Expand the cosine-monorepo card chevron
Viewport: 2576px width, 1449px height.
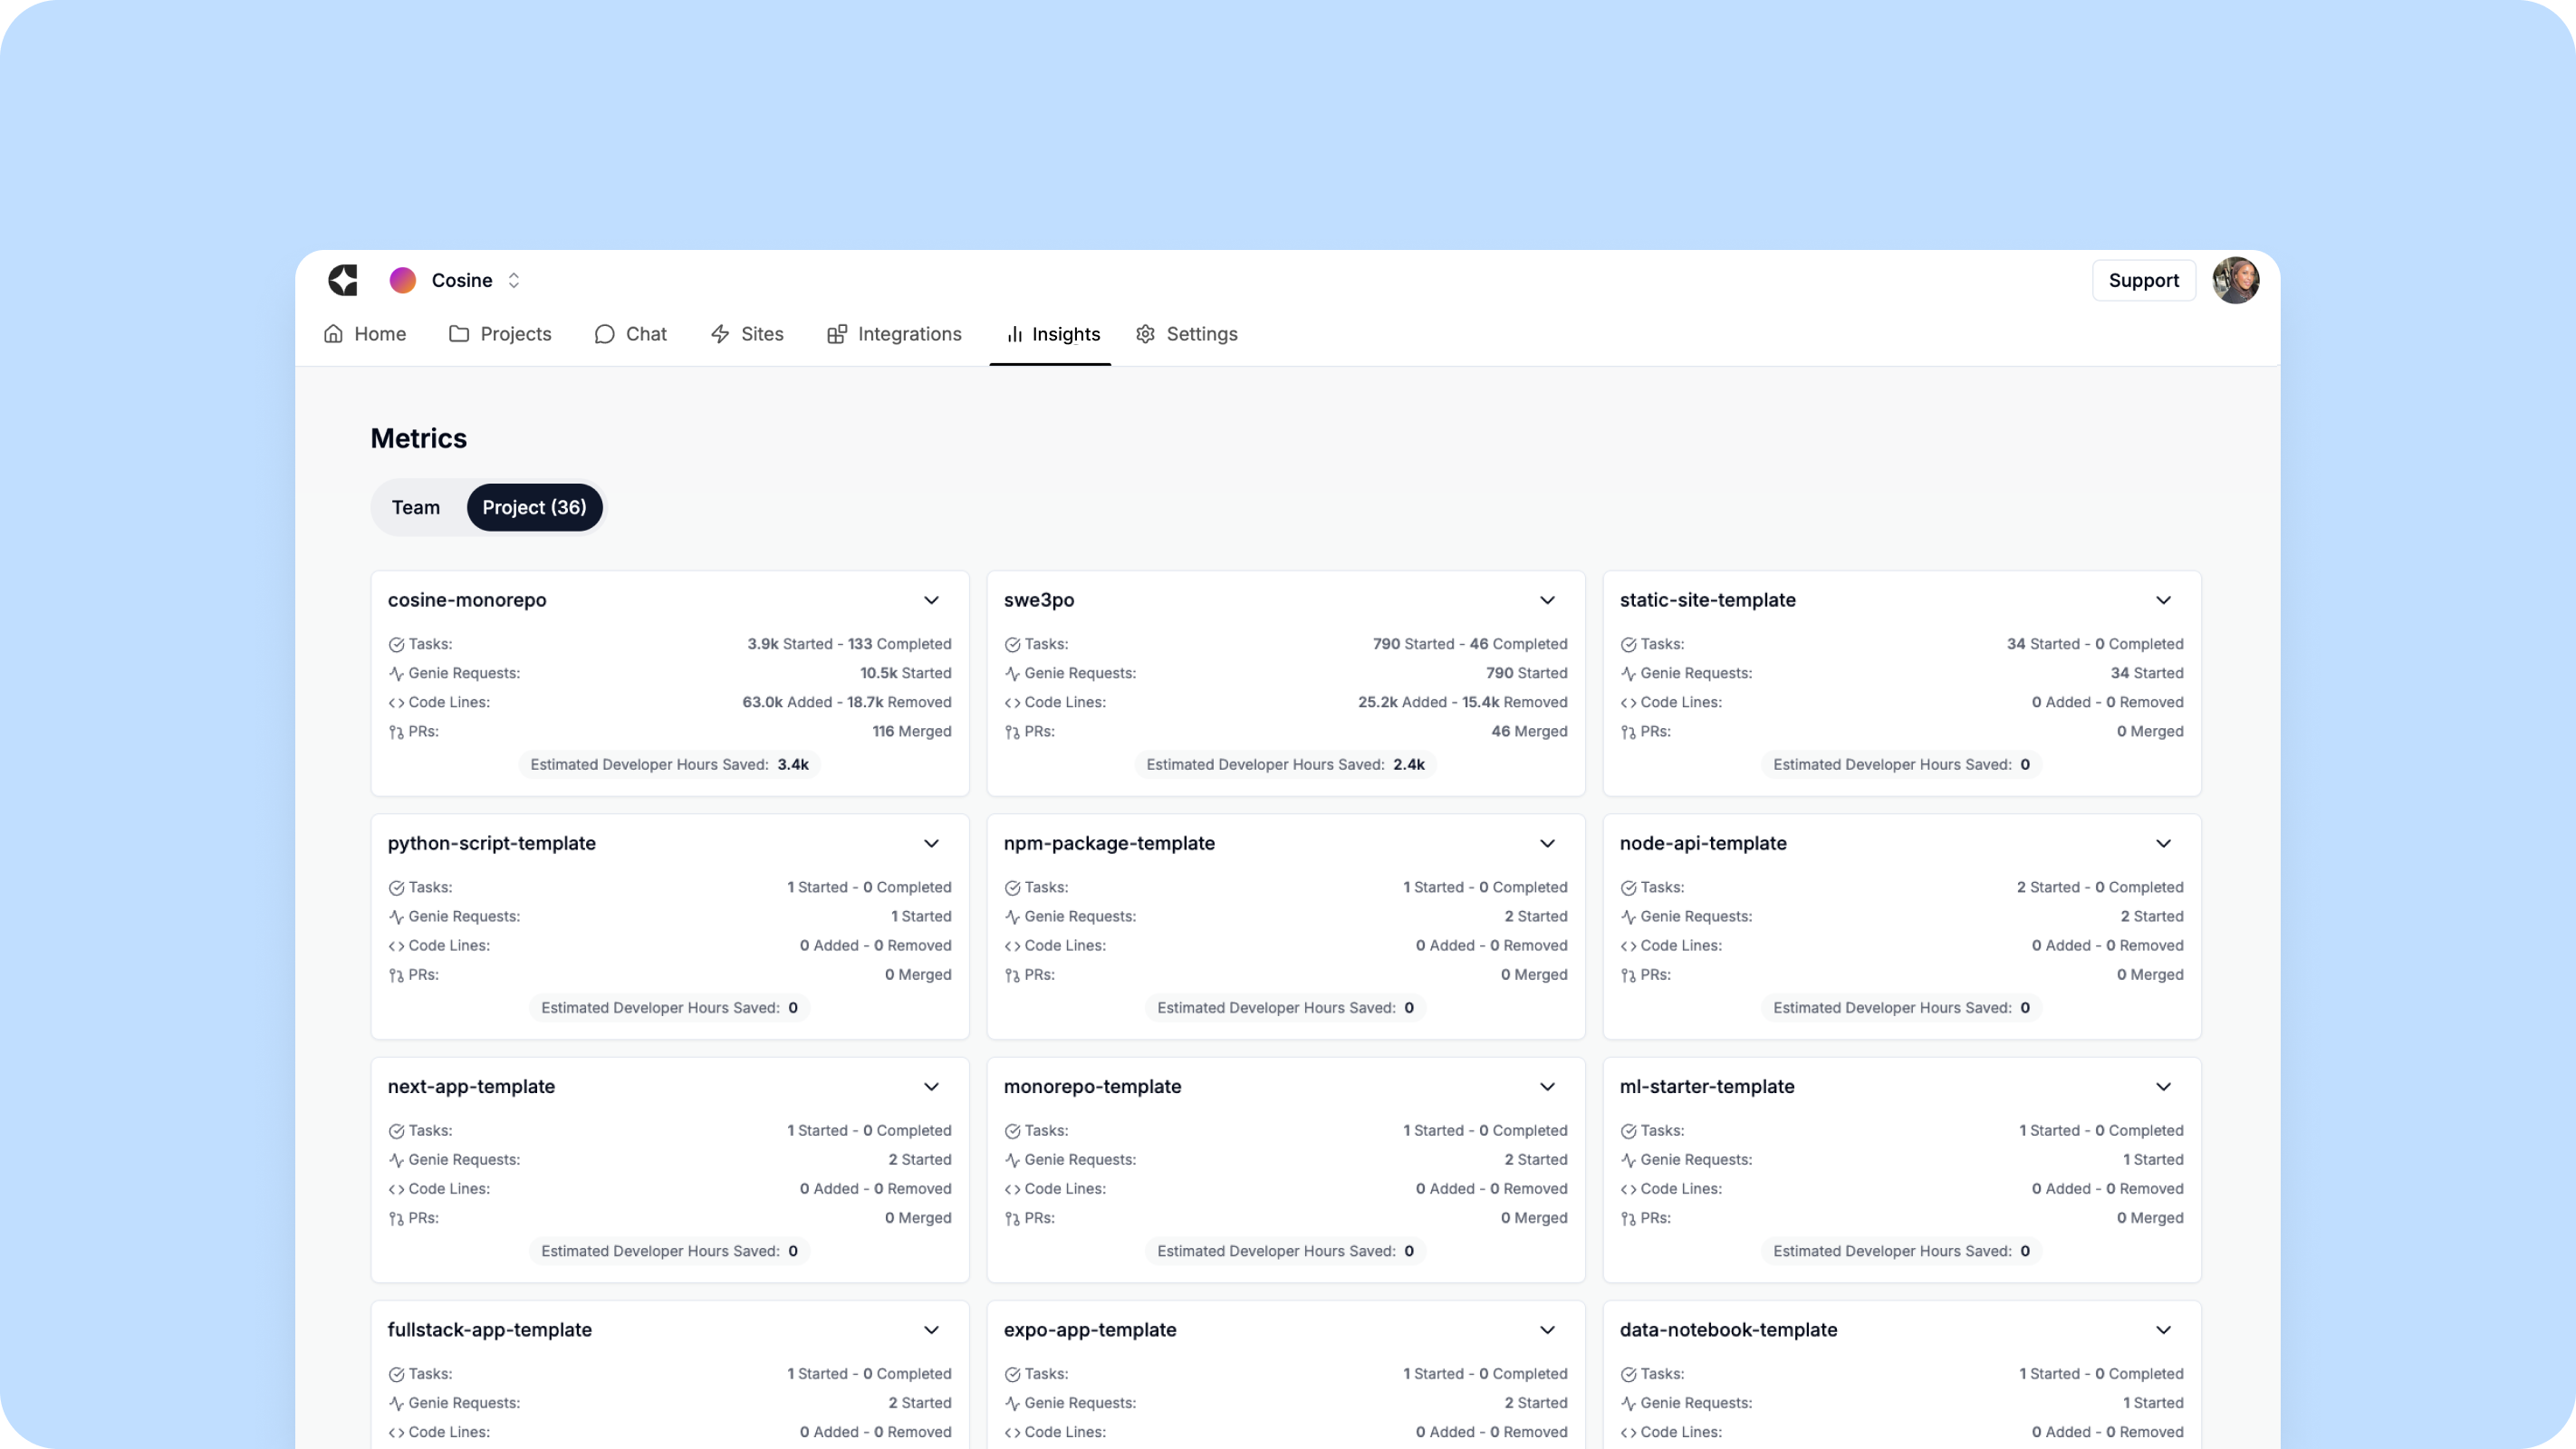(x=931, y=600)
